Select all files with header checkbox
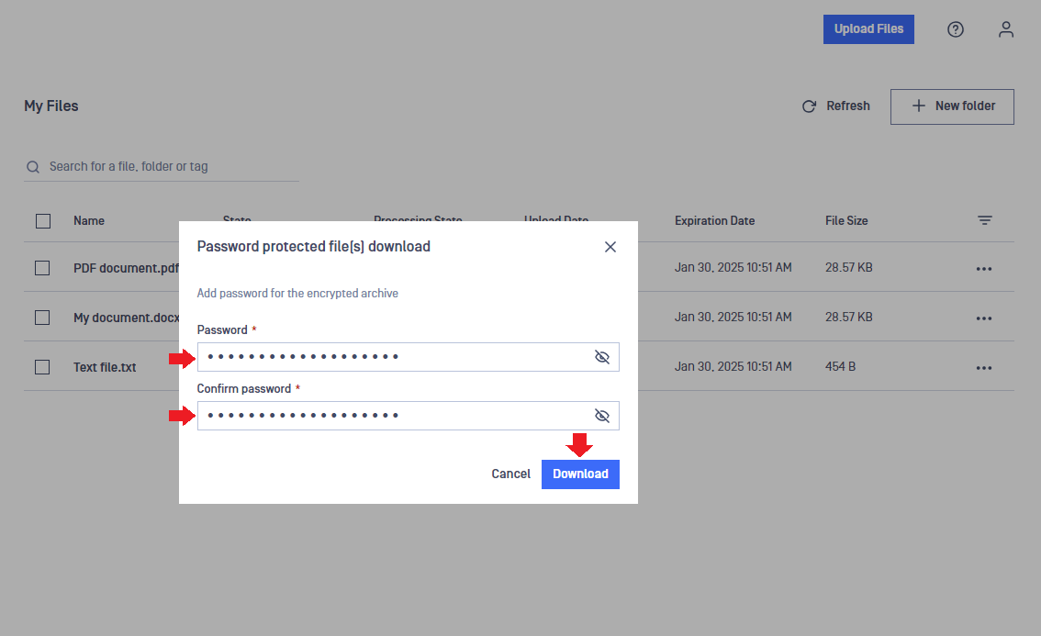Image resolution: width=1041 pixels, height=636 pixels. [43, 220]
